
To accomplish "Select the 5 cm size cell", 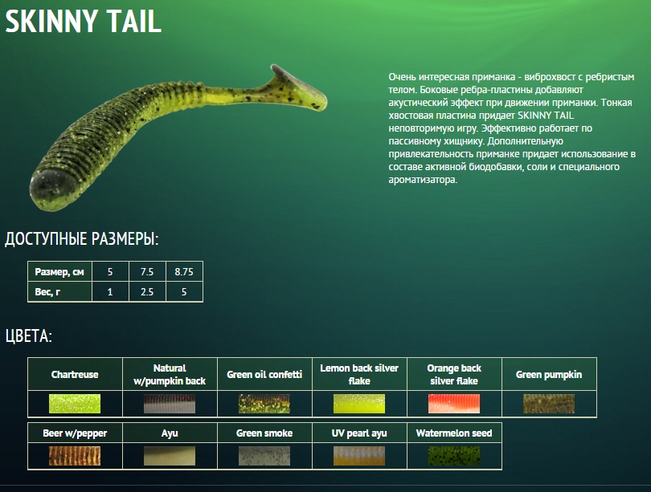I will click(x=110, y=272).
